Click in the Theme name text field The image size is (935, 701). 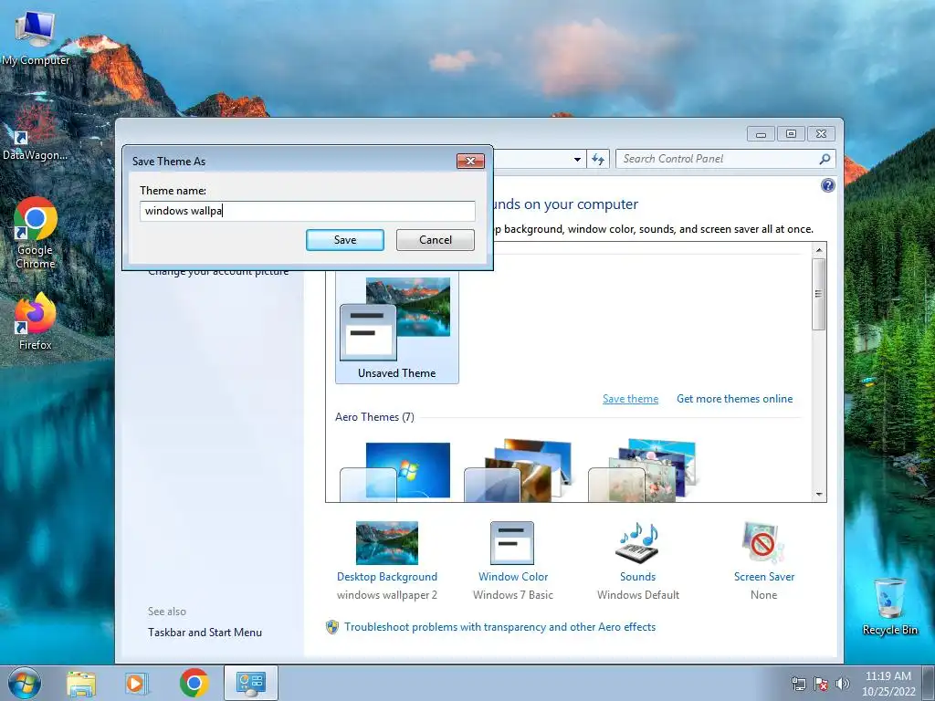coord(308,211)
